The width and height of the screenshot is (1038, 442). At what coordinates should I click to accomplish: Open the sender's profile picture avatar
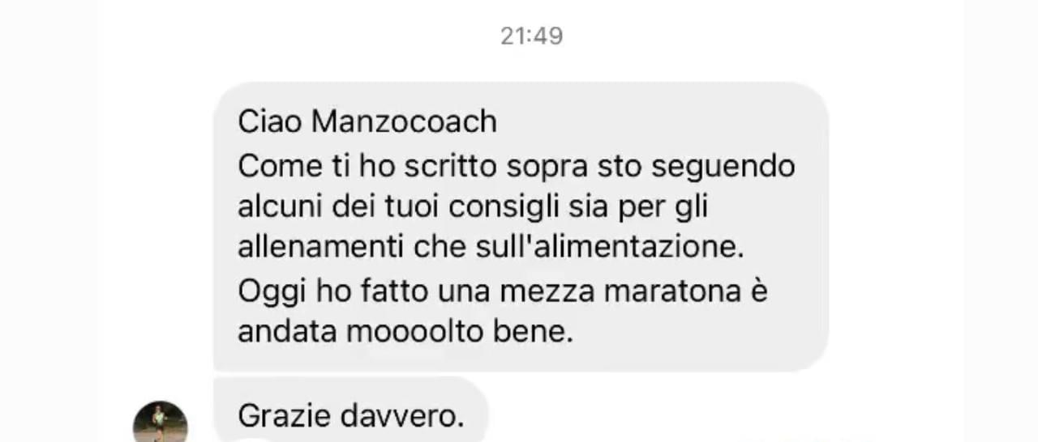pyautogui.click(x=161, y=423)
